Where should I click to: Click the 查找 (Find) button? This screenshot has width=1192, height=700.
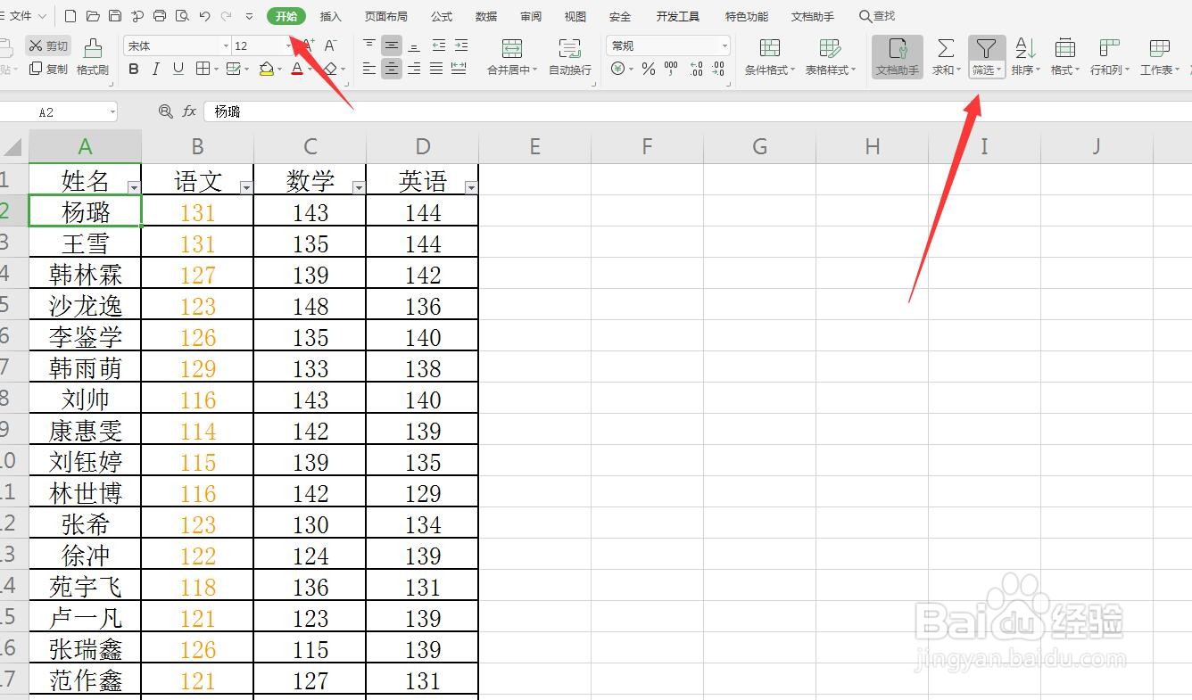[x=877, y=15]
